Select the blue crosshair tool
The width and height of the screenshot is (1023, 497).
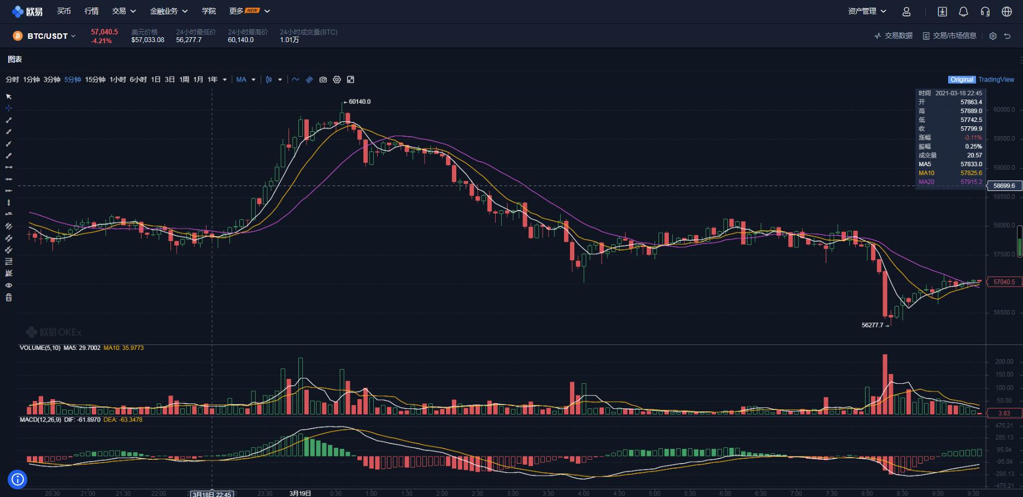click(x=9, y=108)
